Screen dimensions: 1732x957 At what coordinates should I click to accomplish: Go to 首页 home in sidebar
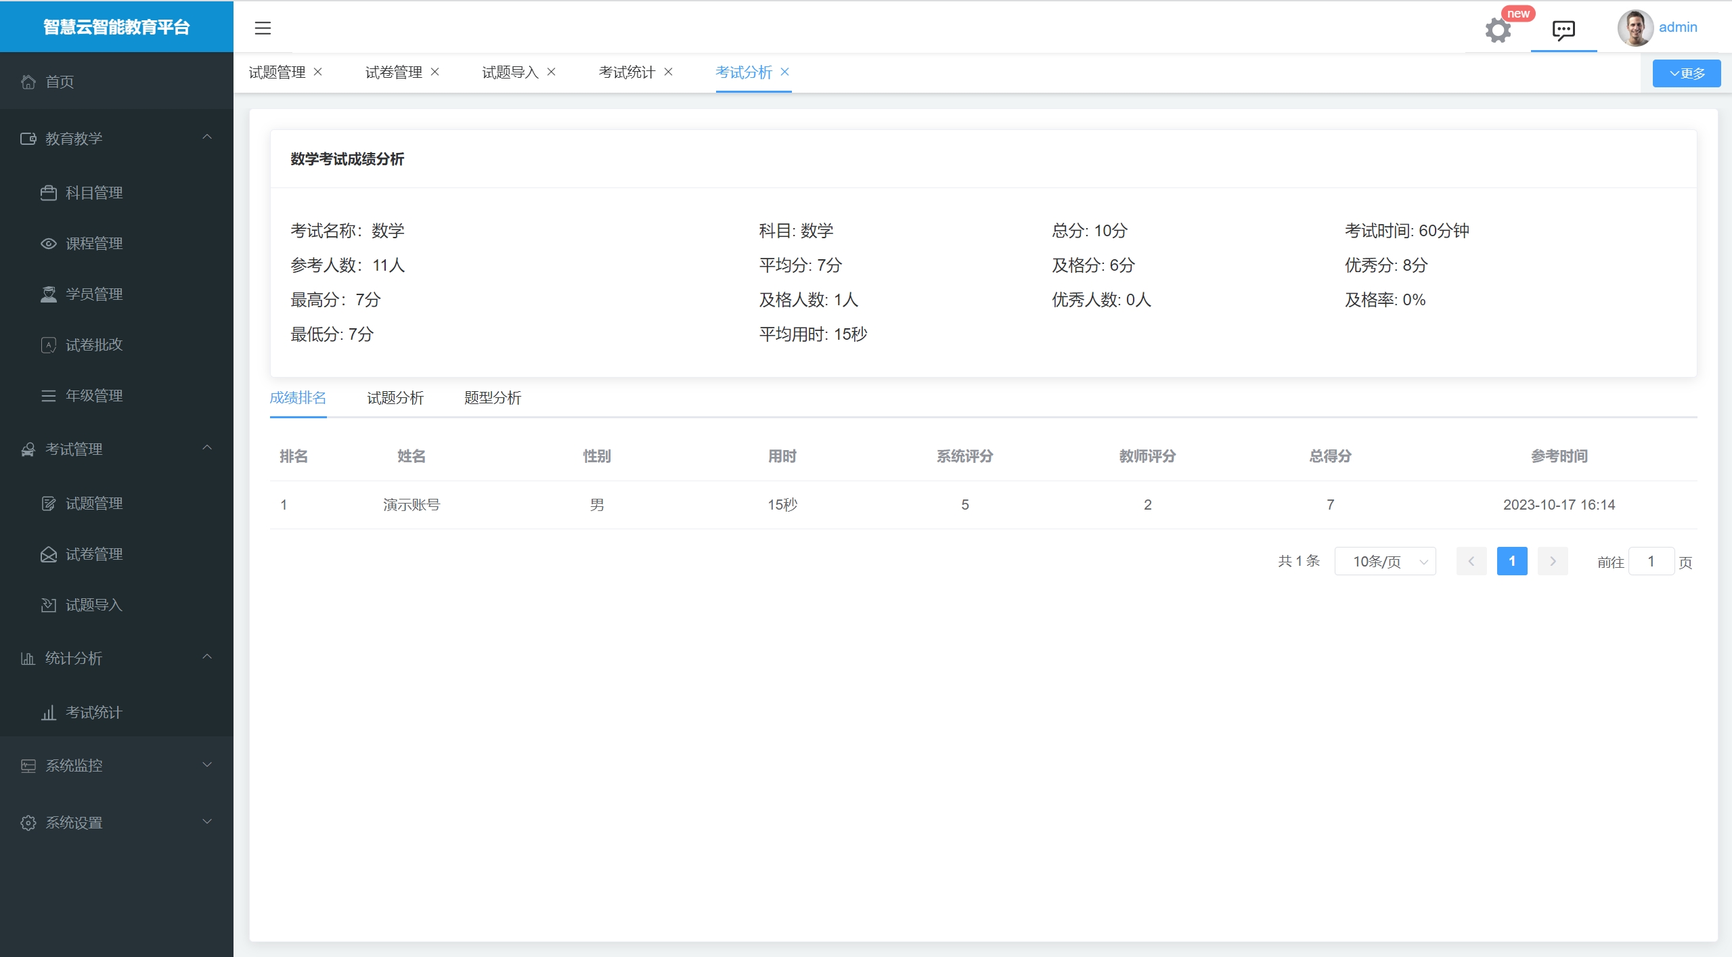(60, 82)
